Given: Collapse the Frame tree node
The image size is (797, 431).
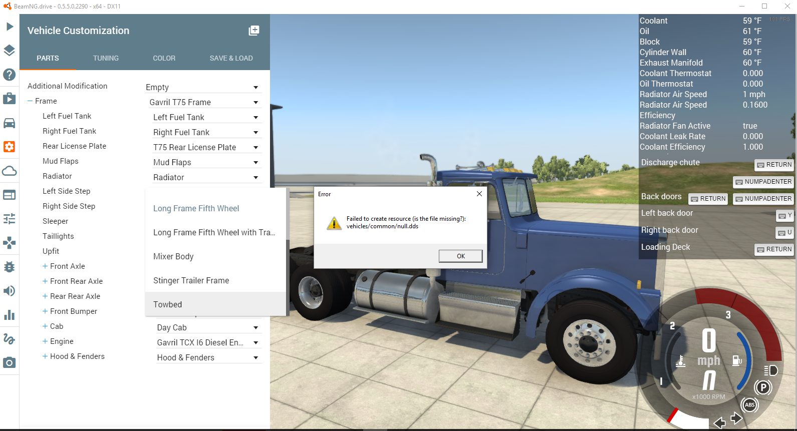Looking at the screenshot, I should (x=30, y=101).
